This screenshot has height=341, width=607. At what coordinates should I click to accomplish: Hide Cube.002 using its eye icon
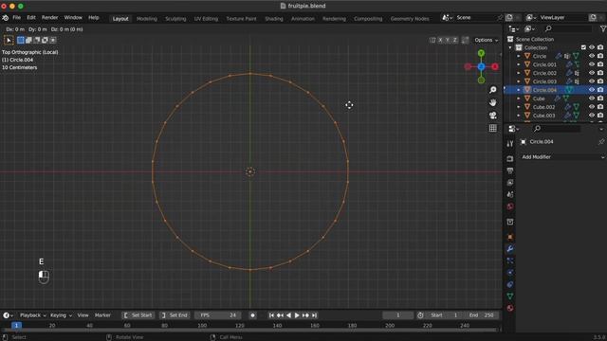coord(592,107)
